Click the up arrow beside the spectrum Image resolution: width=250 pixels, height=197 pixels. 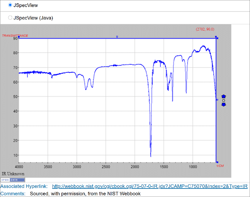(223, 96)
